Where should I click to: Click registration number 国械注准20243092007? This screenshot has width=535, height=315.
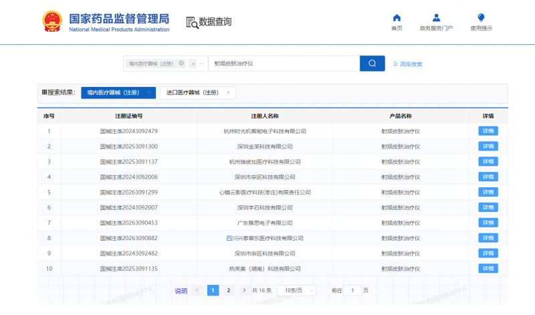[x=128, y=207]
